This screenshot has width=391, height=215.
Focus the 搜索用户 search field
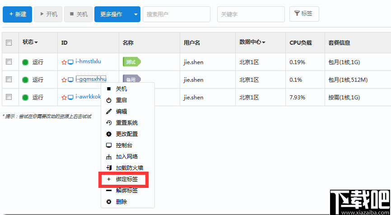click(176, 14)
